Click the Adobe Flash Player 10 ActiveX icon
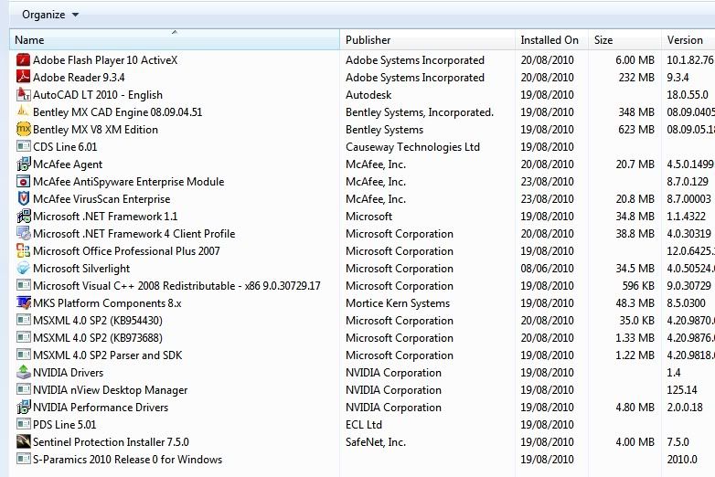715x477 pixels. pyautogui.click(x=23, y=60)
